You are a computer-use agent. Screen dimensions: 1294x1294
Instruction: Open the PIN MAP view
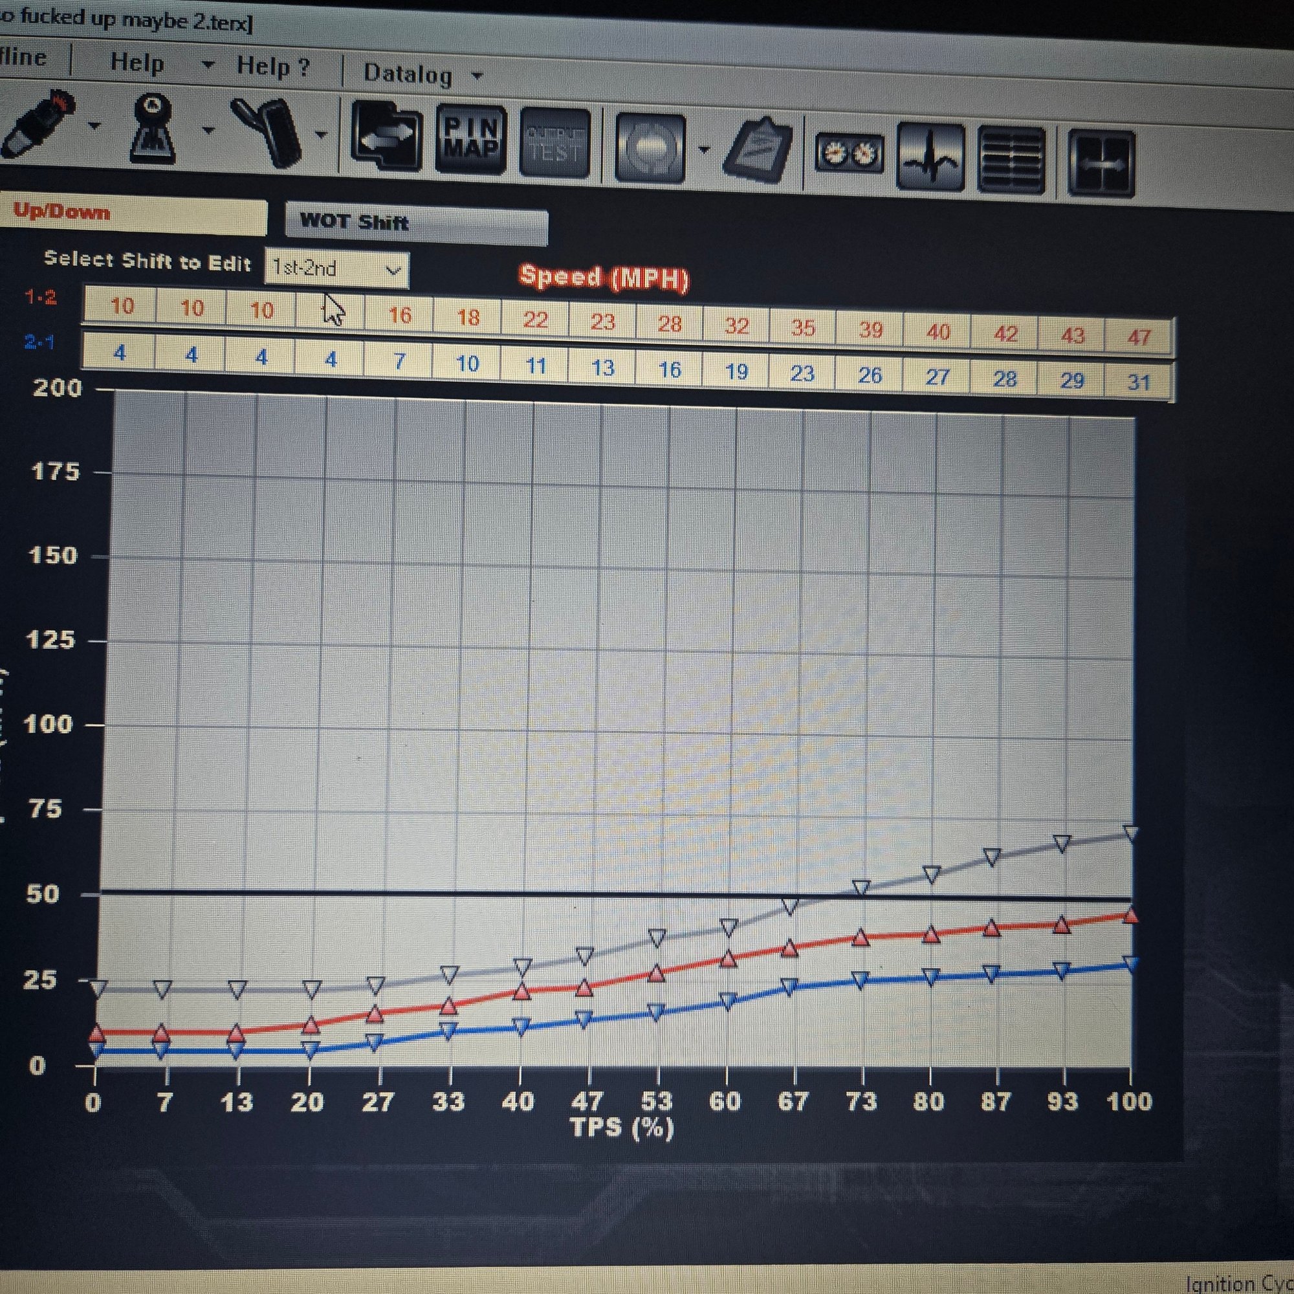point(471,138)
